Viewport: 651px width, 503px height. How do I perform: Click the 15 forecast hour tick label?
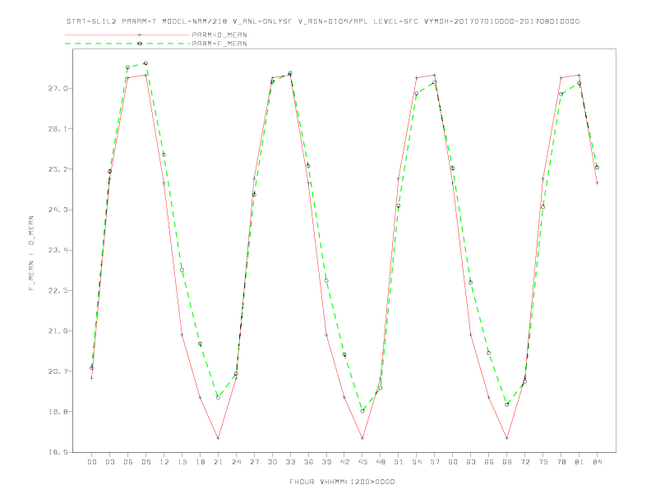point(182,462)
